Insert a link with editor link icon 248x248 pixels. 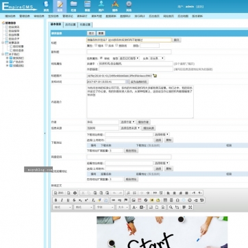coord(113,200)
